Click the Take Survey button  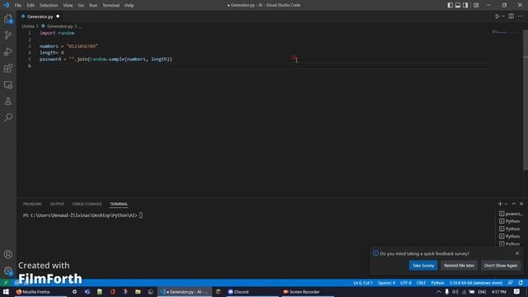click(x=423, y=266)
